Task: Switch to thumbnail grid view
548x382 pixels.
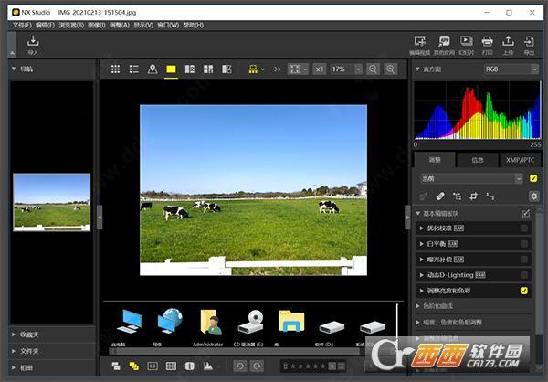Action: pos(115,69)
